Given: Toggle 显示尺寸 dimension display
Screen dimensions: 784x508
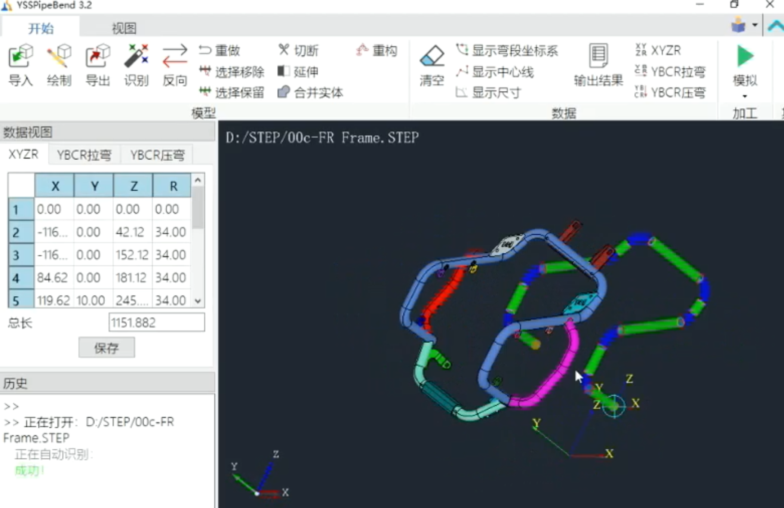Looking at the screenshot, I should click(488, 92).
